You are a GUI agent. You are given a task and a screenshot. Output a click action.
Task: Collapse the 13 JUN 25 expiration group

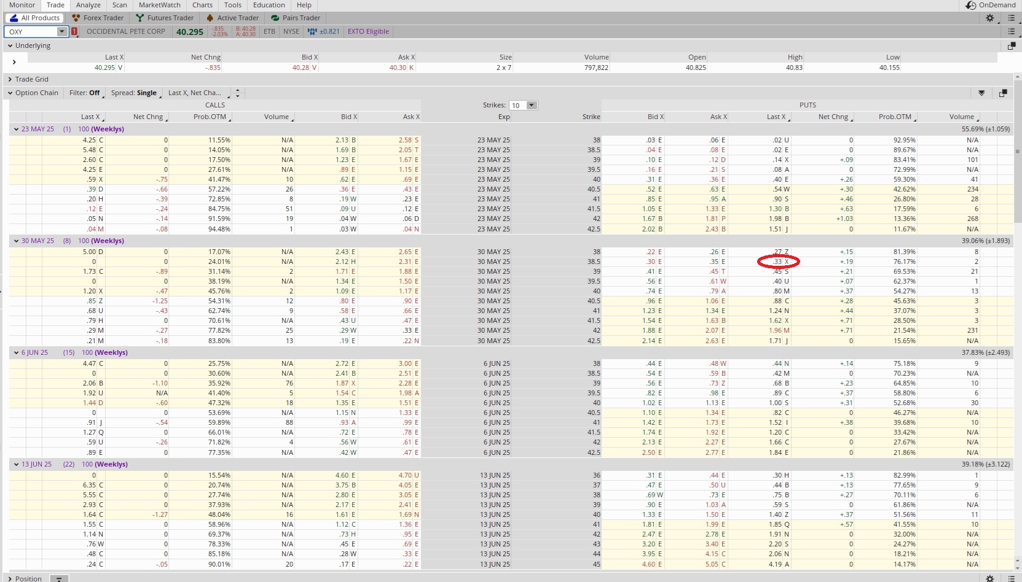pyautogui.click(x=16, y=464)
